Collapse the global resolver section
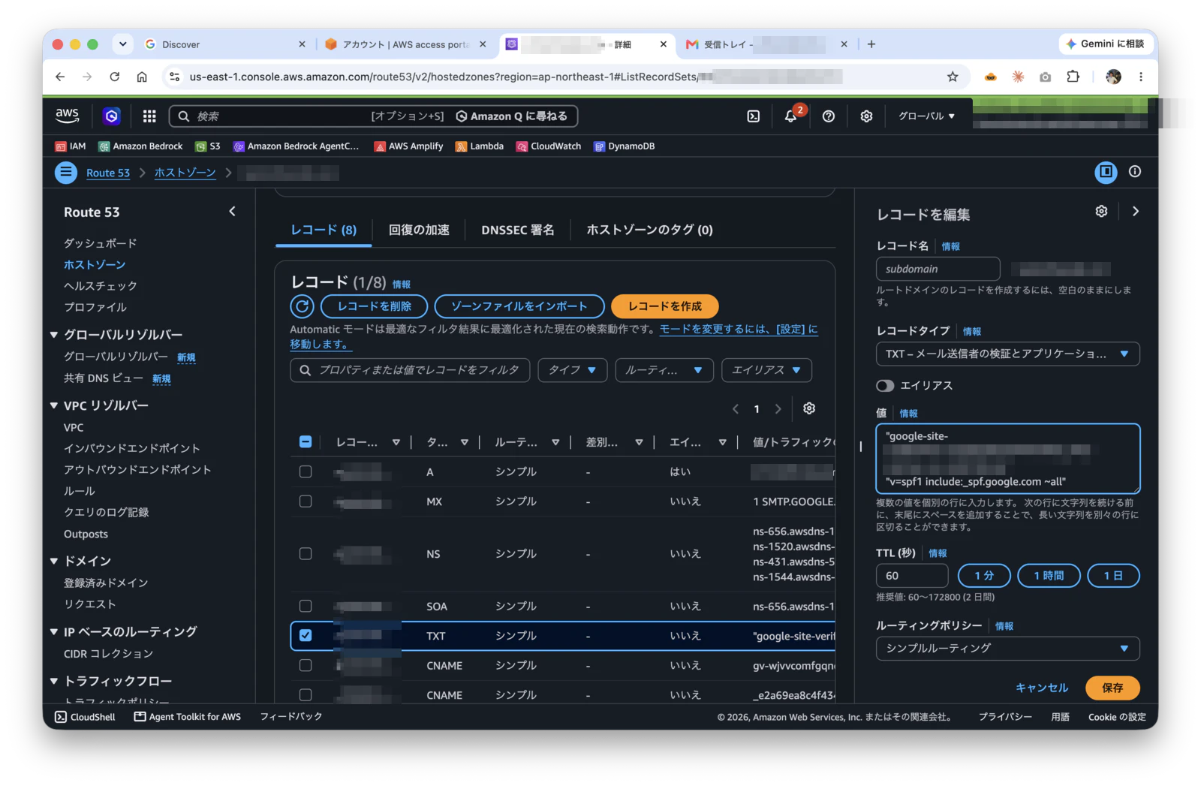Image resolution: width=1201 pixels, height=786 pixels. (x=54, y=334)
